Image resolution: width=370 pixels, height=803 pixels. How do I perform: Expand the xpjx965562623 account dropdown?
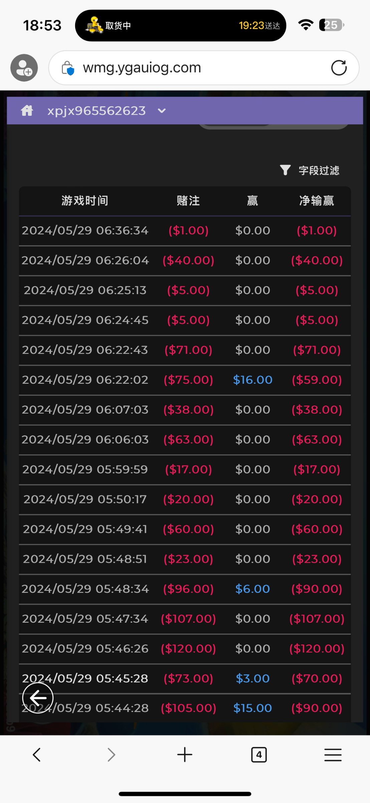pyautogui.click(x=162, y=111)
